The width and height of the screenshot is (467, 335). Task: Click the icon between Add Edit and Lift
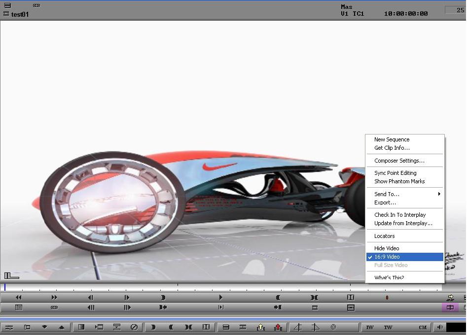(x=243, y=327)
